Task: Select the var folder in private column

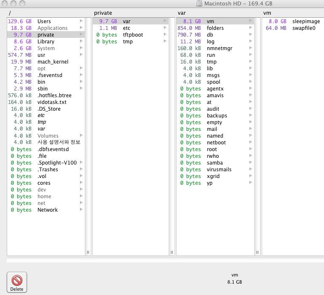Action: click(x=131, y=21)
